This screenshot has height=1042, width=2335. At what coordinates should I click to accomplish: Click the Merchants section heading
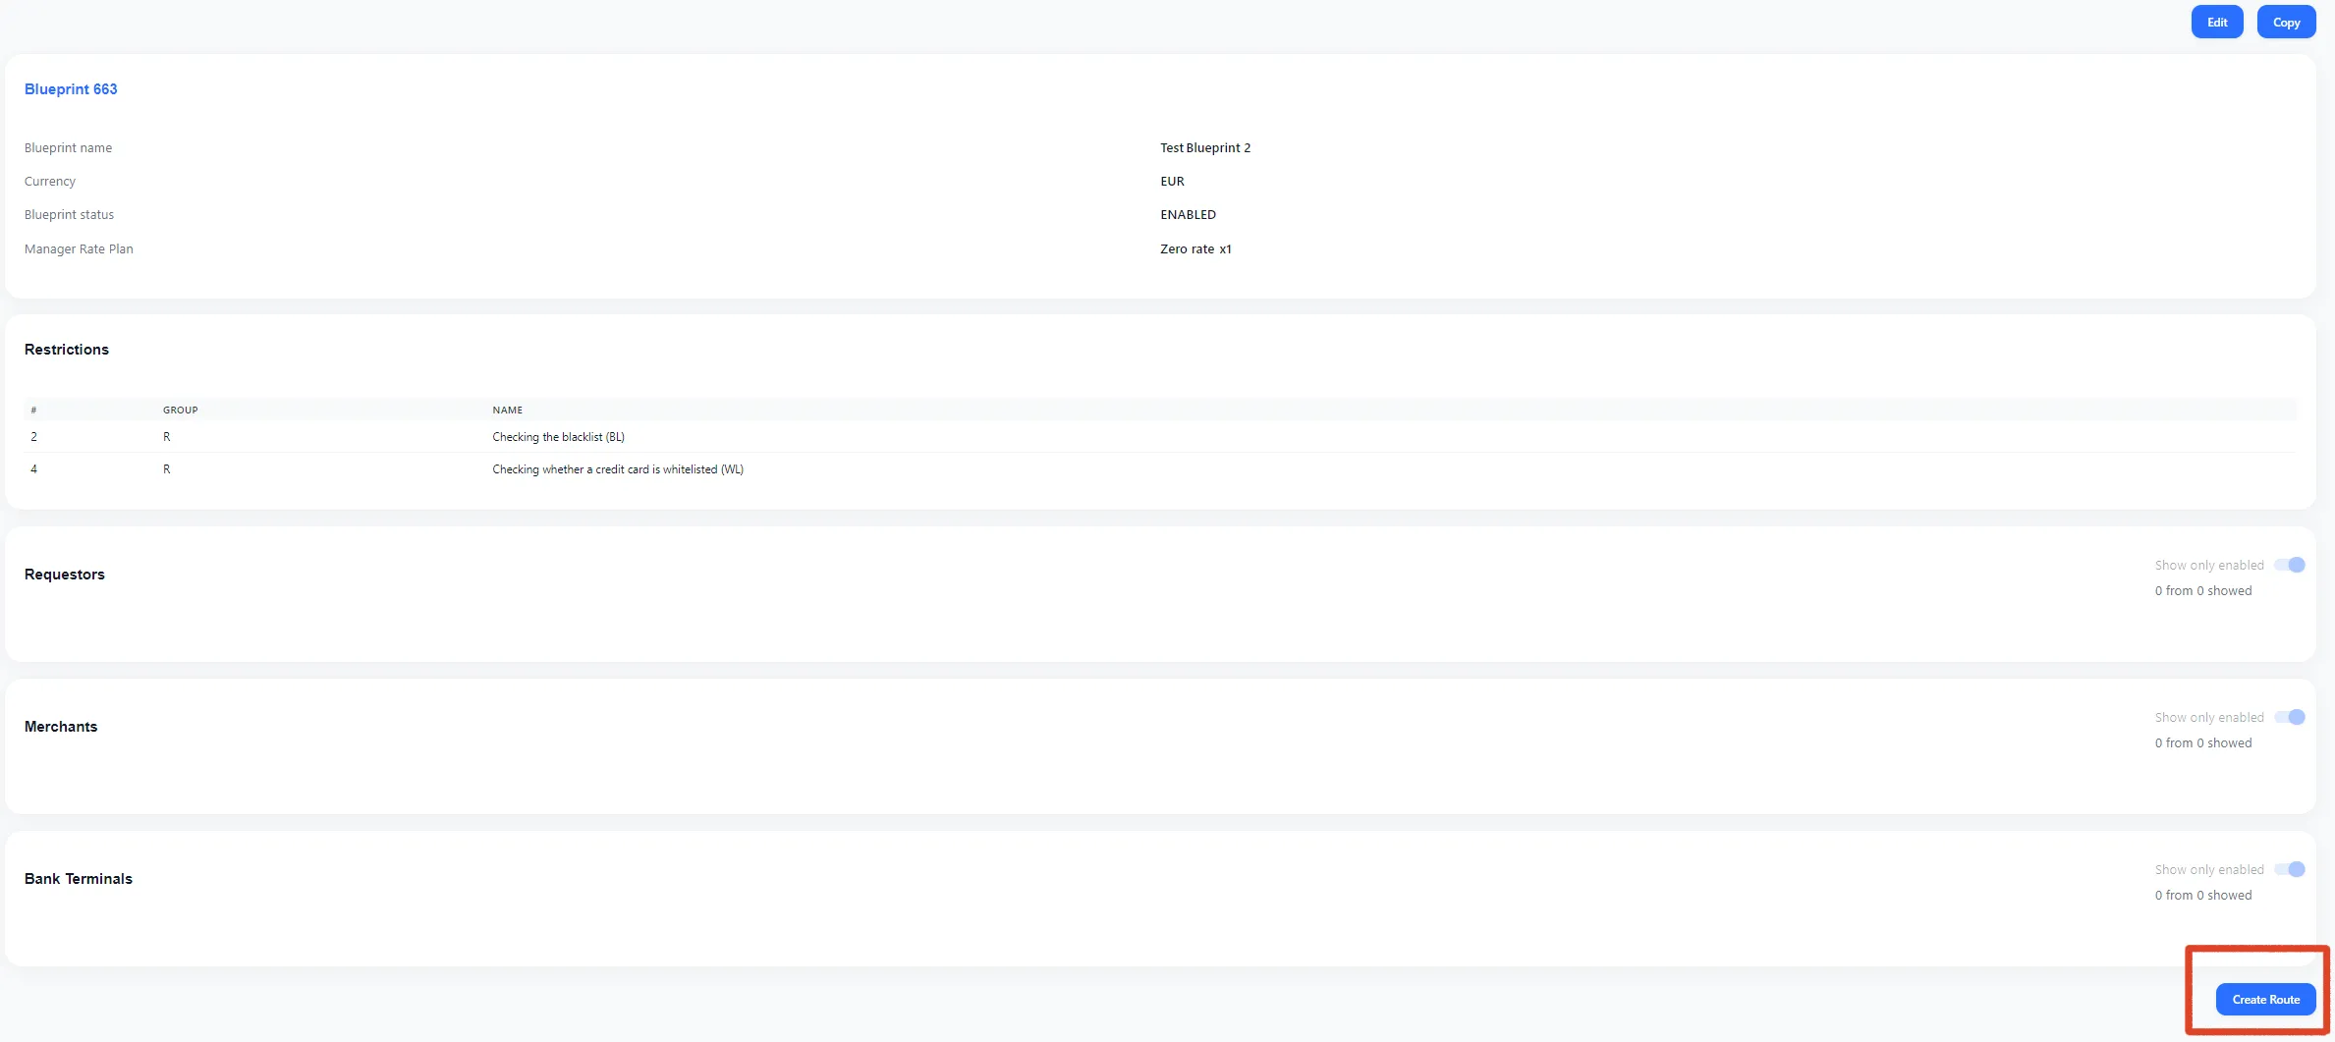point(61,727)
